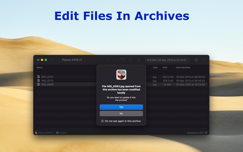Click size value '942.4 kB'

coord(168,77)
